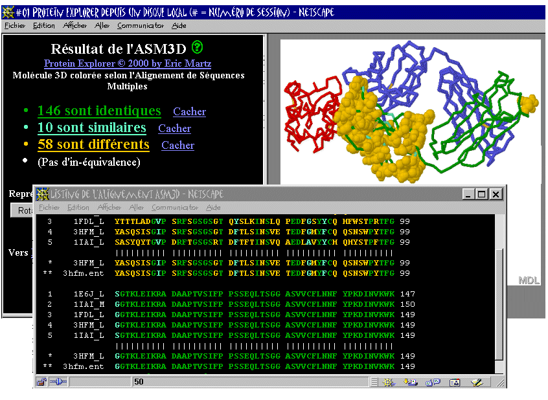548x400 pixels.
Task: Click 'SASYQYTGVP' sequence block
Action: (x=141, y=242)
